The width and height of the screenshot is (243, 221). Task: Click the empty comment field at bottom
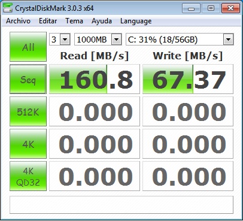click(121, 205)
